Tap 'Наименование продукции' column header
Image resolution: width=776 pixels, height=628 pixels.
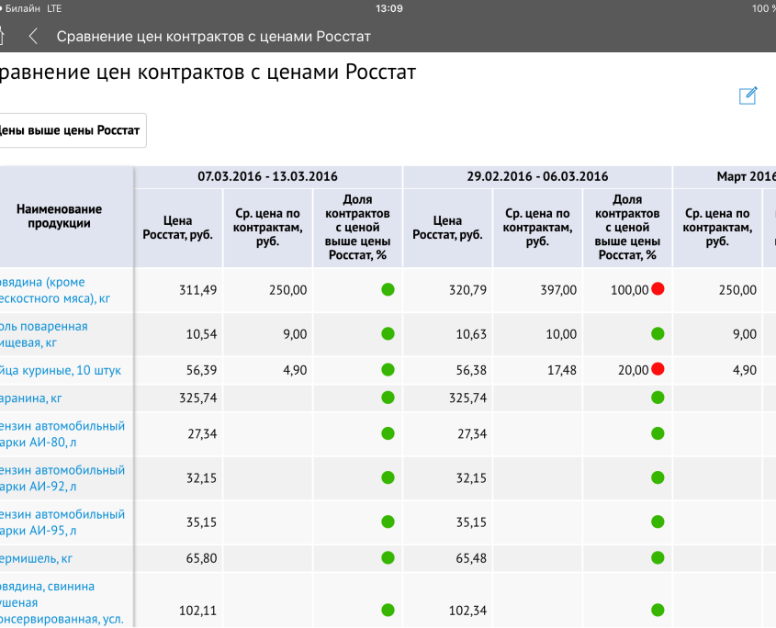pyautogui.click(x=60, y=217)
